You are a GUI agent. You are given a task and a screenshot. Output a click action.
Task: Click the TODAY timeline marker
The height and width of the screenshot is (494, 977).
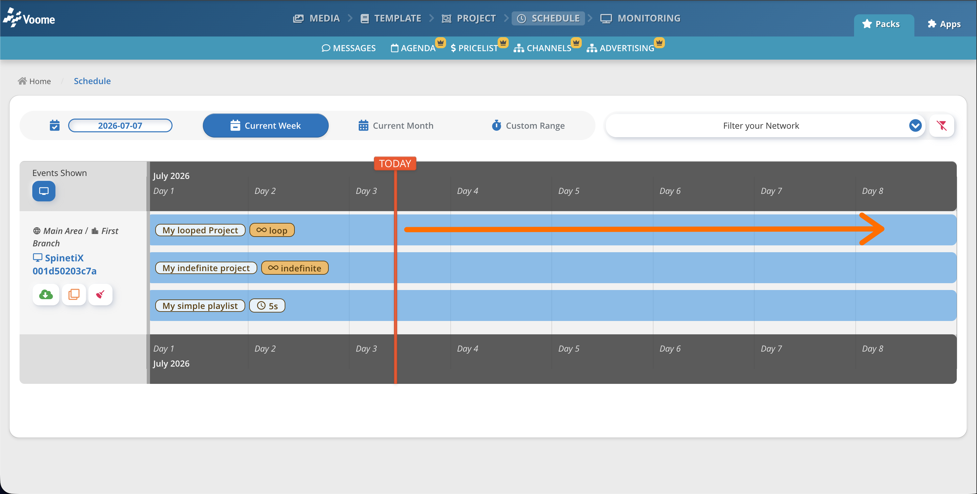pos(395,163)
